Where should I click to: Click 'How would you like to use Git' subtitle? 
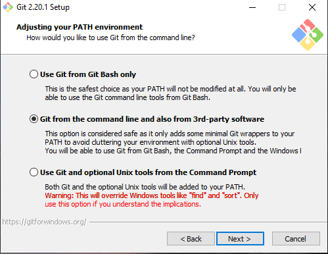pos(110,38)
